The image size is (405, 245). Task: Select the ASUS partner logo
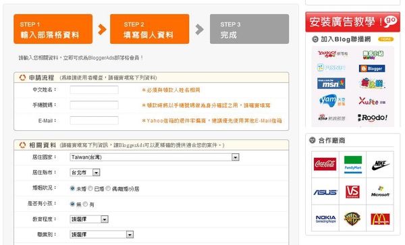pyautogui.click(x=325, y=192)
